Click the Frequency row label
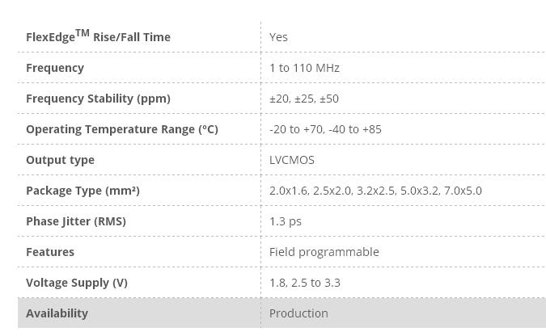 tap(55, 68)
